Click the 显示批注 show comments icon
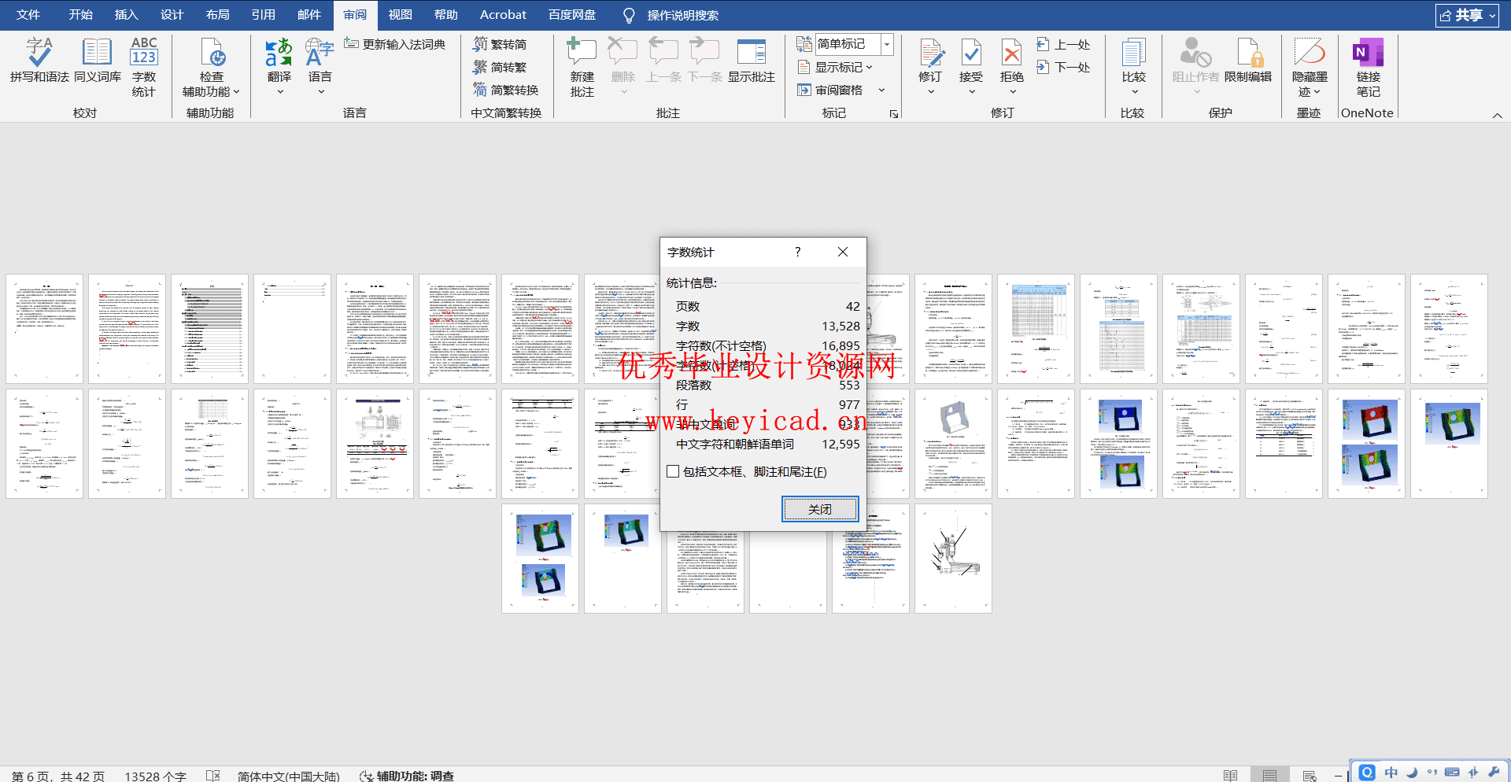The width and height of the screenshot is (1511, 782). [x=752, y=52]
